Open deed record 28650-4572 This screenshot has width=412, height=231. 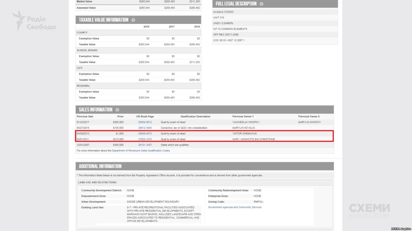point(145,134)
